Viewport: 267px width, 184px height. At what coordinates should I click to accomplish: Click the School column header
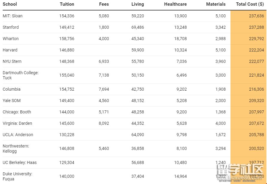(x=10, y=4)
